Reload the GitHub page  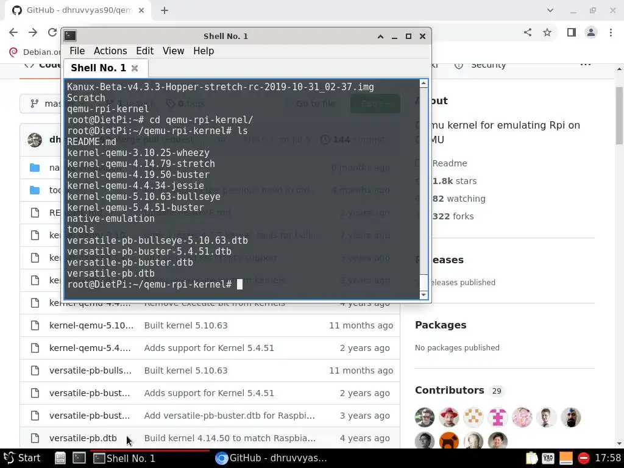tap(52, 32)
